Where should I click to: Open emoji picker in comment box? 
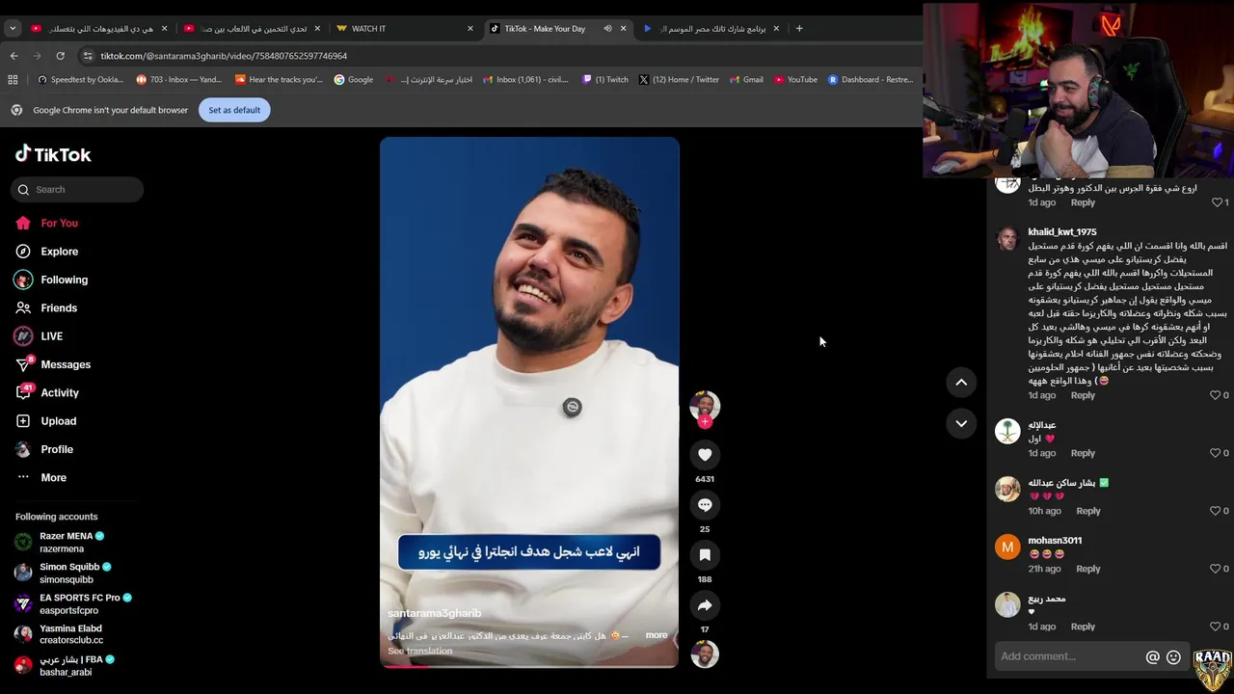[1173, 657]
